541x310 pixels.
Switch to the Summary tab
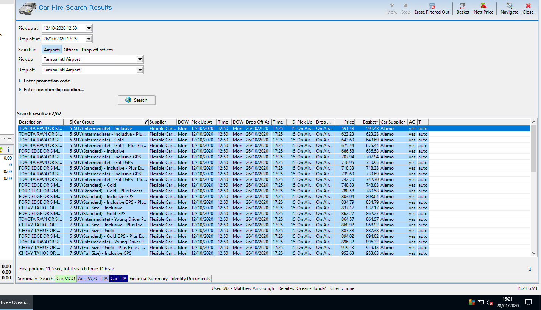(27, 279)
